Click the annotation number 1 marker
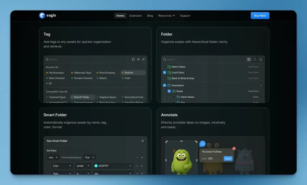The image size is (307, 185). [x=202, y=144]
